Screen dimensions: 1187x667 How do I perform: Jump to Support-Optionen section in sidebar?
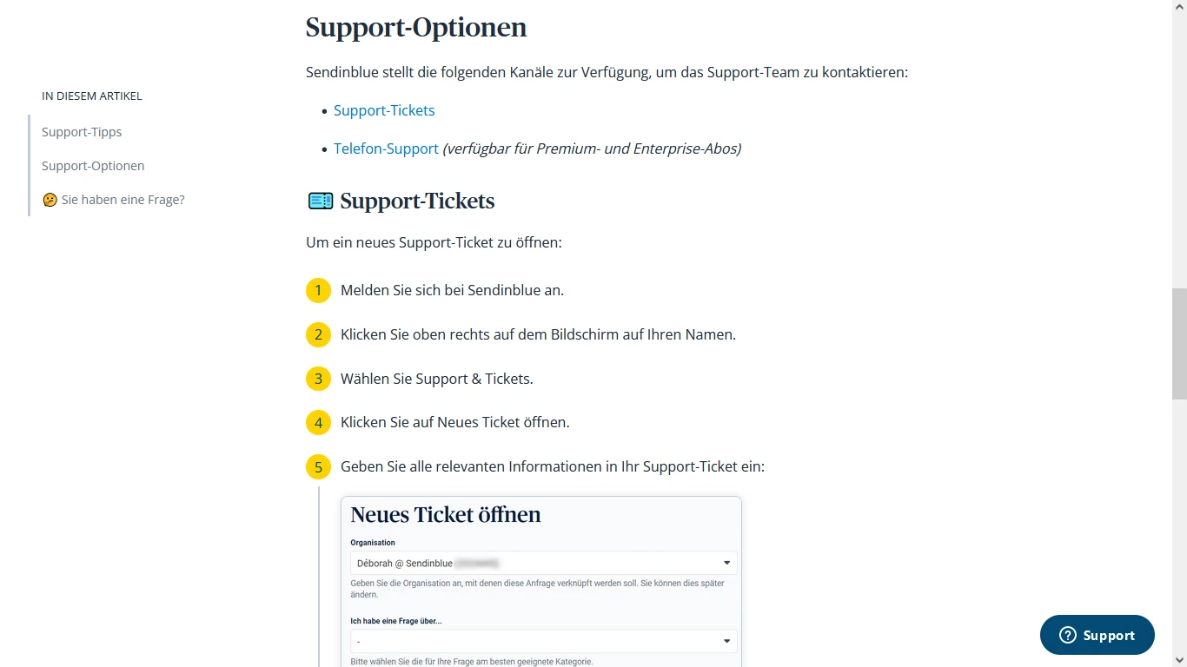tap(93, 166)
